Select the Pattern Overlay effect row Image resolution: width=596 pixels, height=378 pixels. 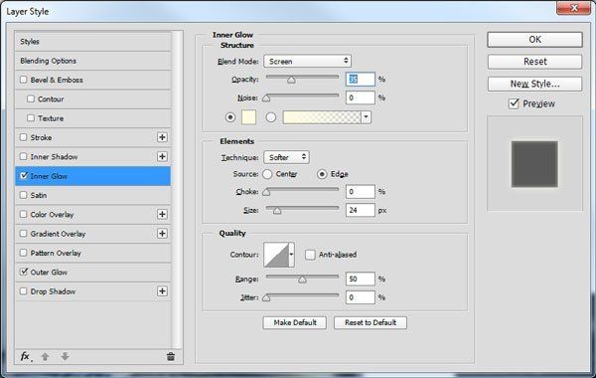(92, 253)
